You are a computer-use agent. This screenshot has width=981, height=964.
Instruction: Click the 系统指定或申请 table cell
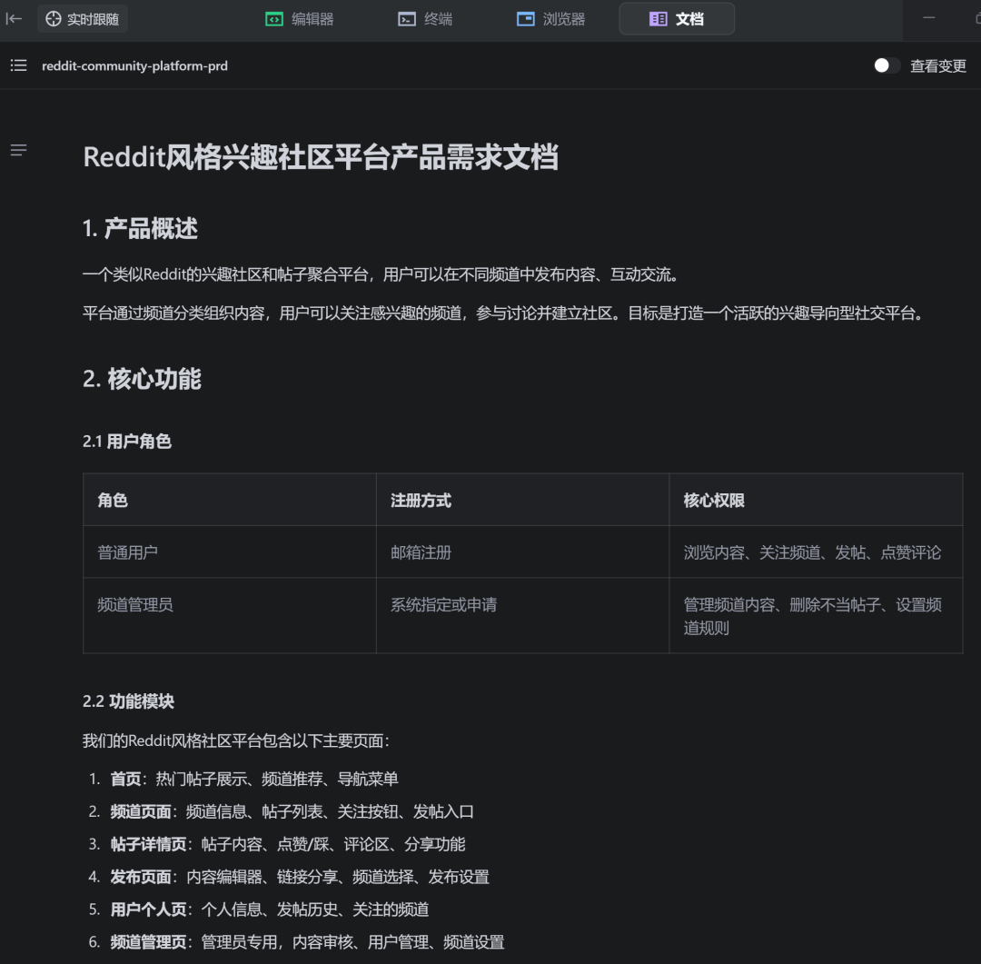click(522, 615)
